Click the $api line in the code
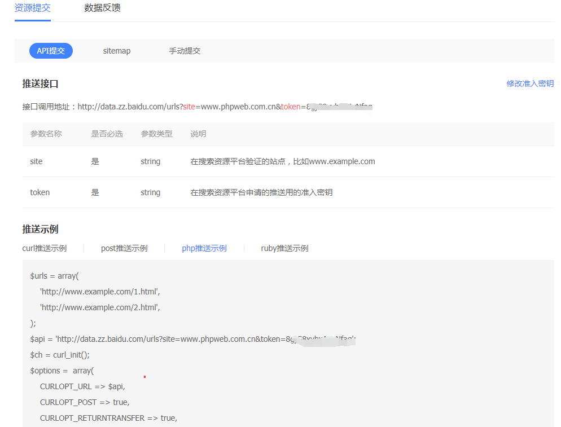The height and width of the screenshot is (427, 561). 169,339
